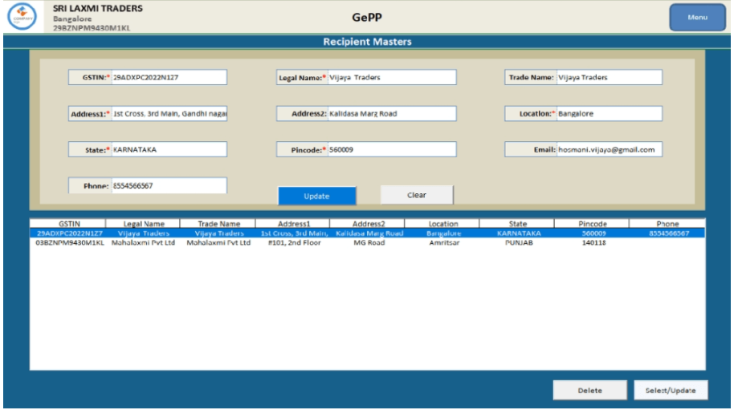
Task: Click the Legal Name column header
Action: pyautogui.click(x=143, y=224)
